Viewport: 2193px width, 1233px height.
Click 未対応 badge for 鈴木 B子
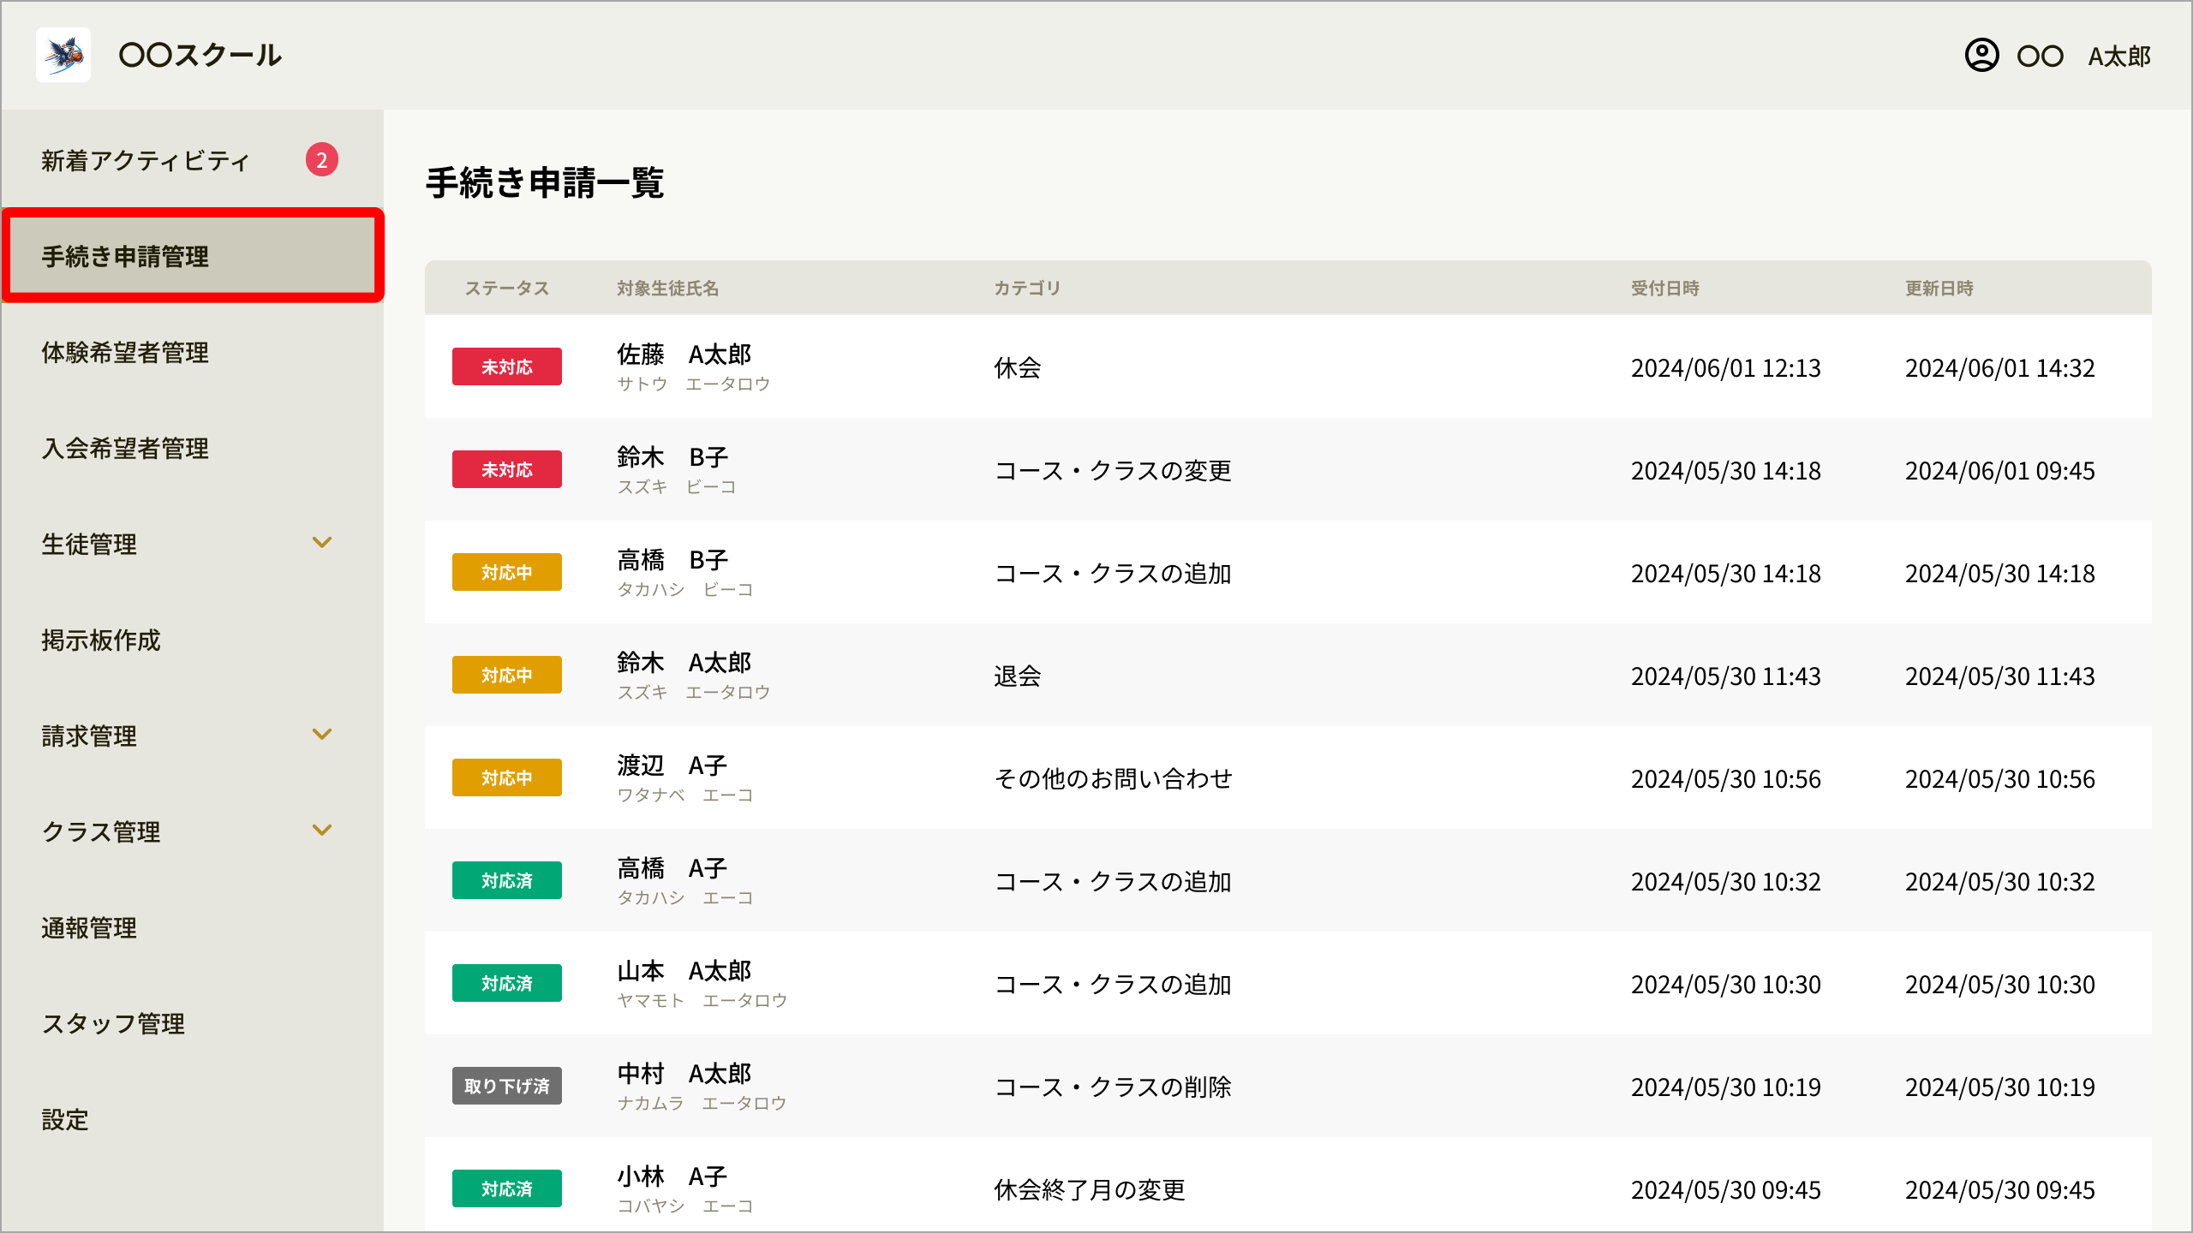[507, 469]
